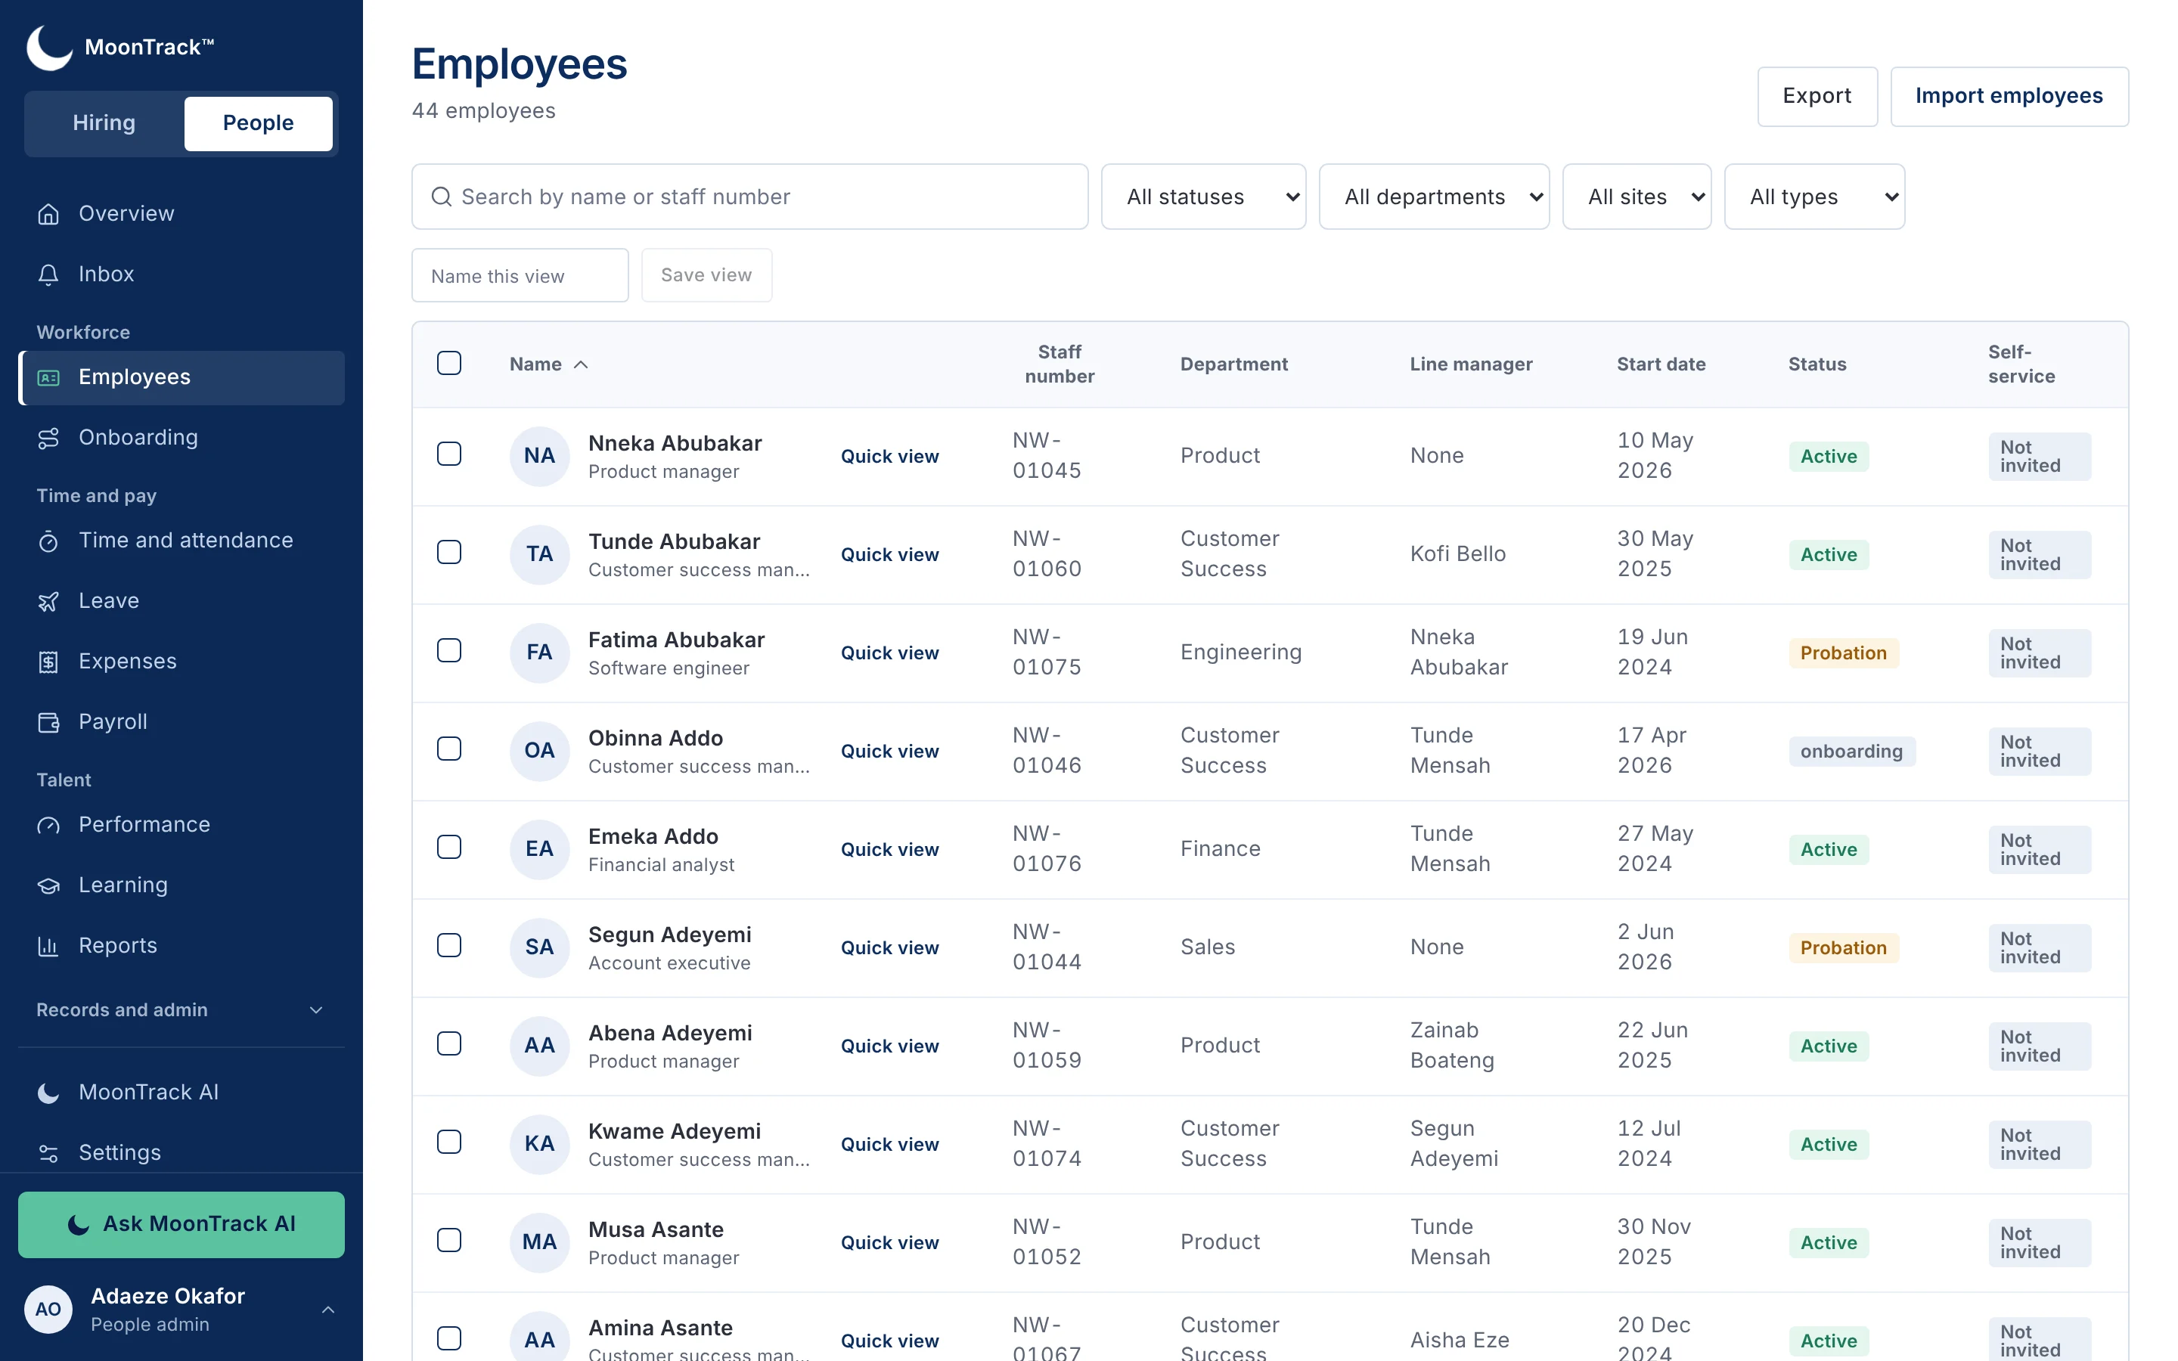Image resolution: width=2178 pixels, height=1361 pixels.
Task: Click the Employees ID card icon
Action: 48,378
